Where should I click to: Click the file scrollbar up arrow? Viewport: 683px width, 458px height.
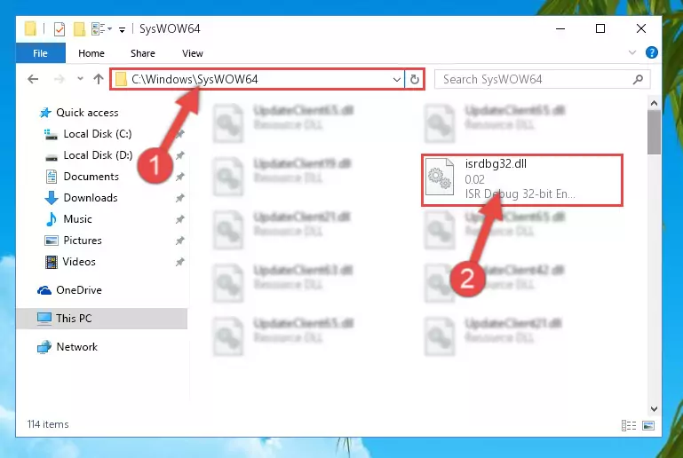pos(654,104)
